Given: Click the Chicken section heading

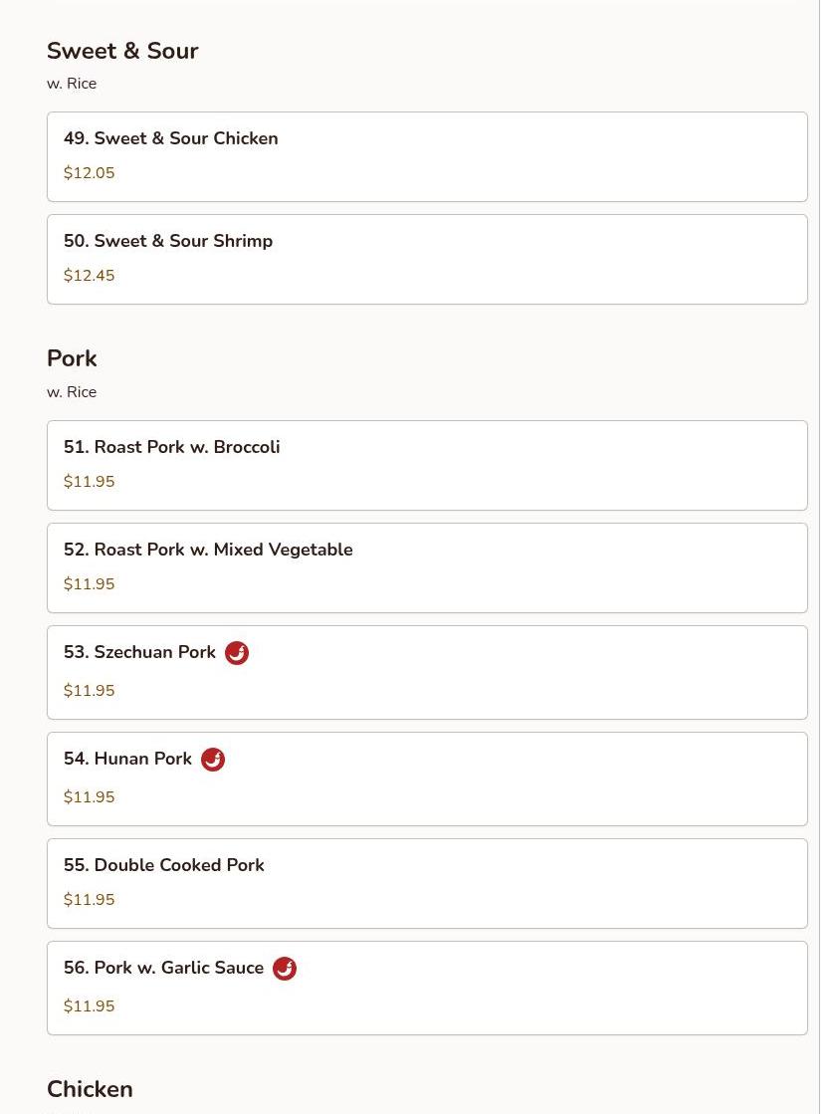Looking at the screenshot, I should (x=90, y=1089).
